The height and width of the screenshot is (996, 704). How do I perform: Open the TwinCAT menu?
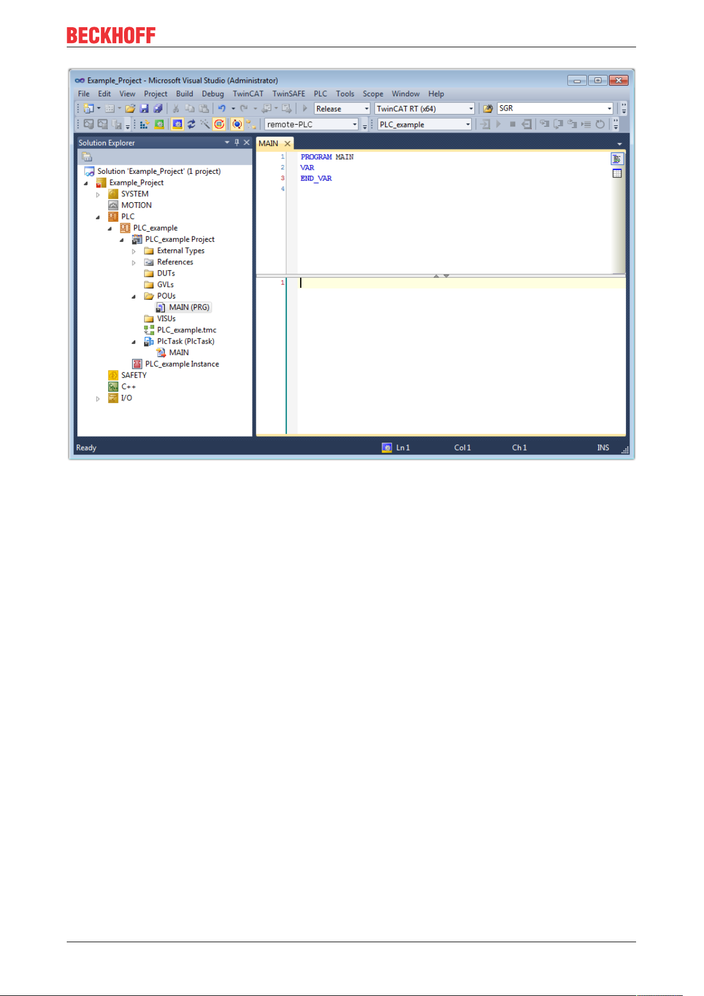(248, 93)
